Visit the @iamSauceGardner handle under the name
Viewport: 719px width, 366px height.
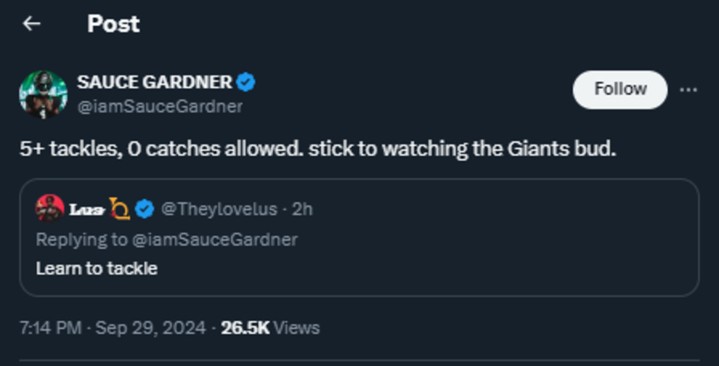point(159,107)
